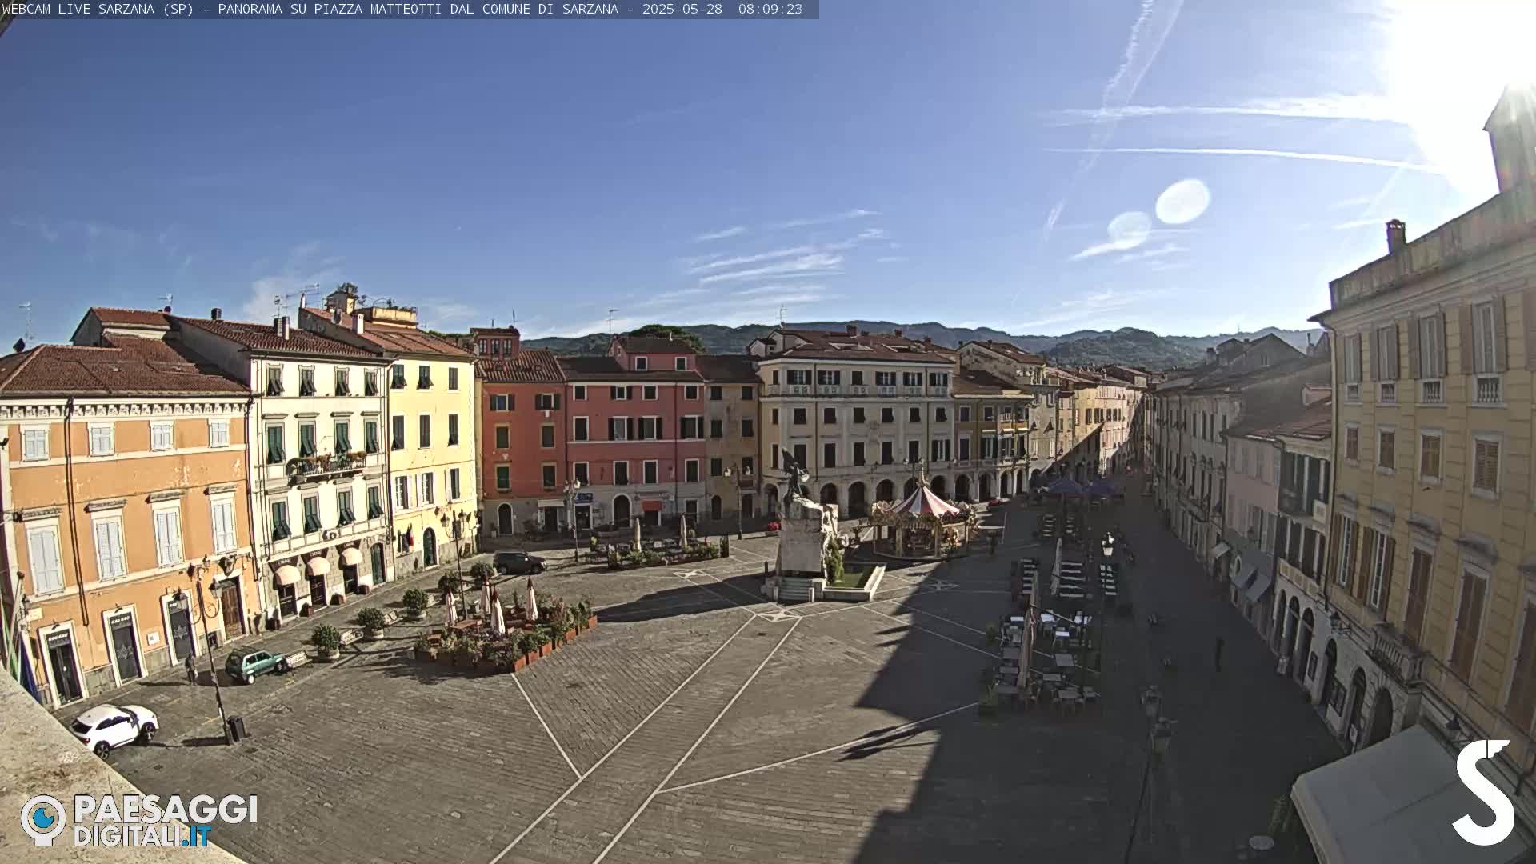Click the green car near the building
The height and width of the screenshot is (864, 1536).
pos(255,665)
